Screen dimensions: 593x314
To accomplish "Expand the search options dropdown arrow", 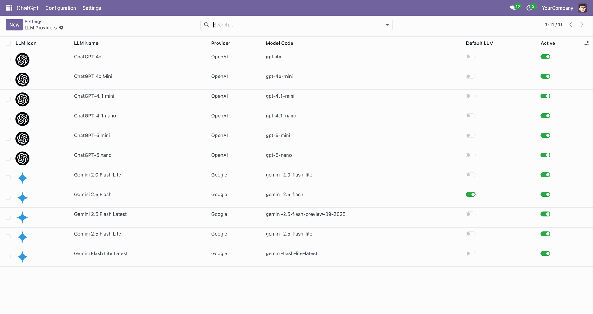I will coord(387,25).
